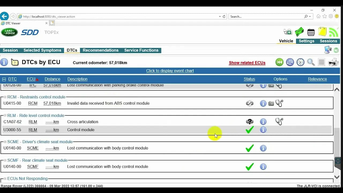
Task: Open the address bar dropdown arrow
Action: 220,17
